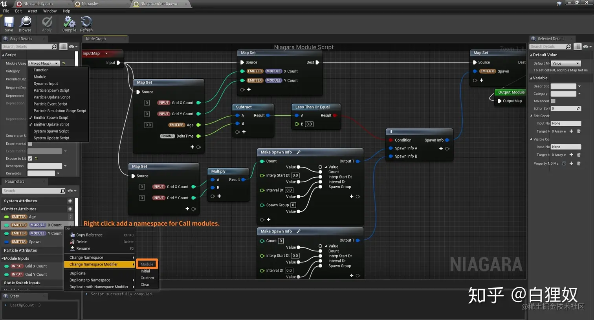Click the Refresh toolbar icon
The height and width of the screenshot is (320, 594).
(x=86, y=24)
